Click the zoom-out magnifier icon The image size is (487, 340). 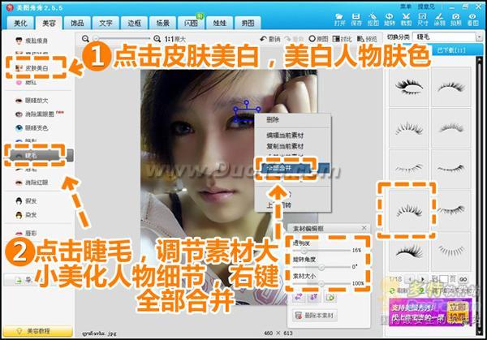(85, 39)
